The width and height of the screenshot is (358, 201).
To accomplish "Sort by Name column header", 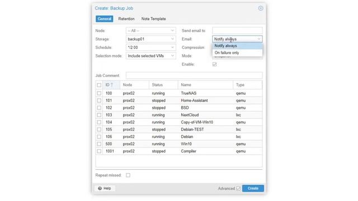I will click(205, 85).
